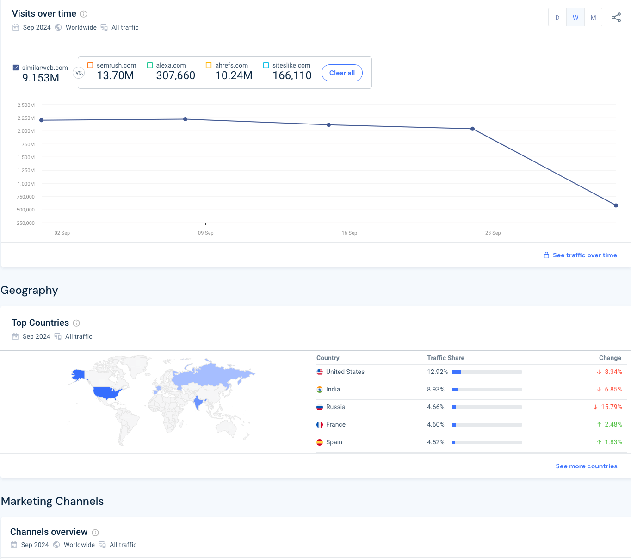The image size is (631, 559).
Task: Switch chart to weekly W view
Action: pos(575,18)
